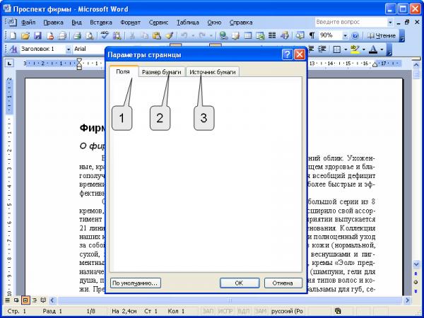
Task: Switch to Источник бумаги tab
Action: (213, 72)
